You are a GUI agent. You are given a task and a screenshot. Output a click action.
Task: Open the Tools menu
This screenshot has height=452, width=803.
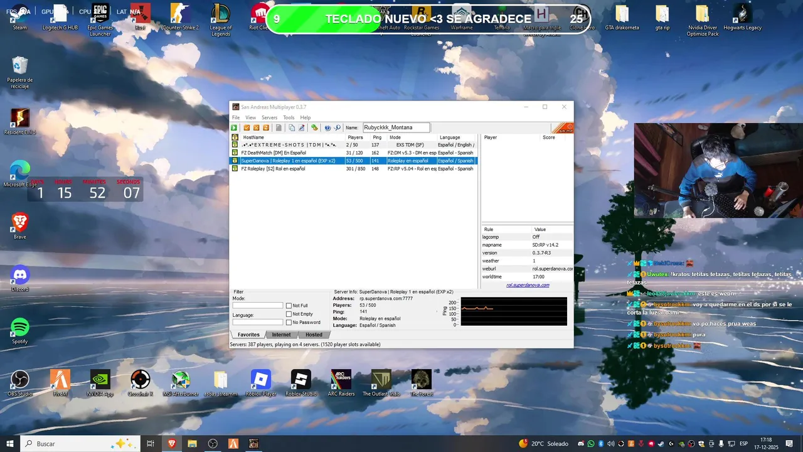click(x=289, y=117)
